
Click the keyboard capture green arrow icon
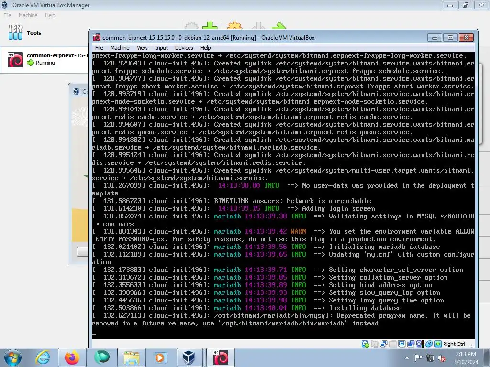tap(438, 344)
